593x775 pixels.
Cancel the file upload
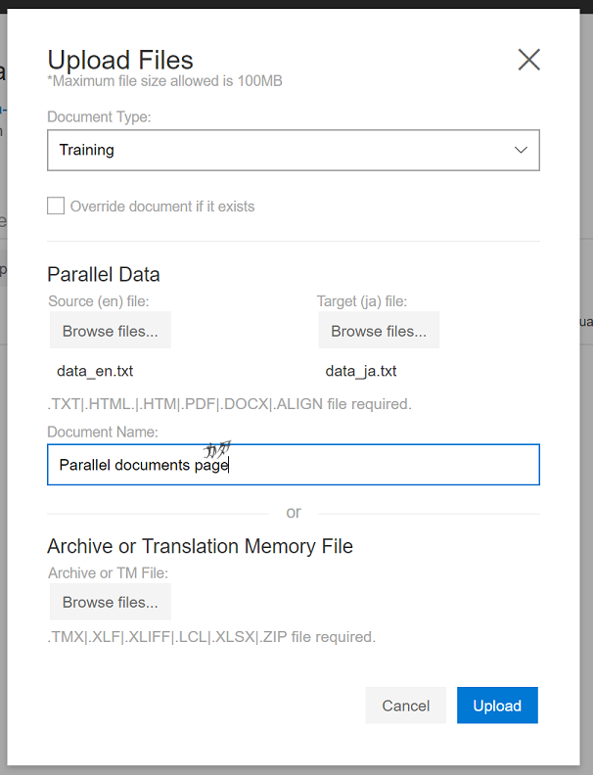tap(405, 706)
